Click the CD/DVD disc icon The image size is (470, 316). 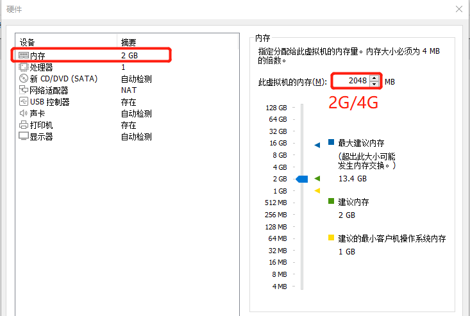(x=23, y=78)
